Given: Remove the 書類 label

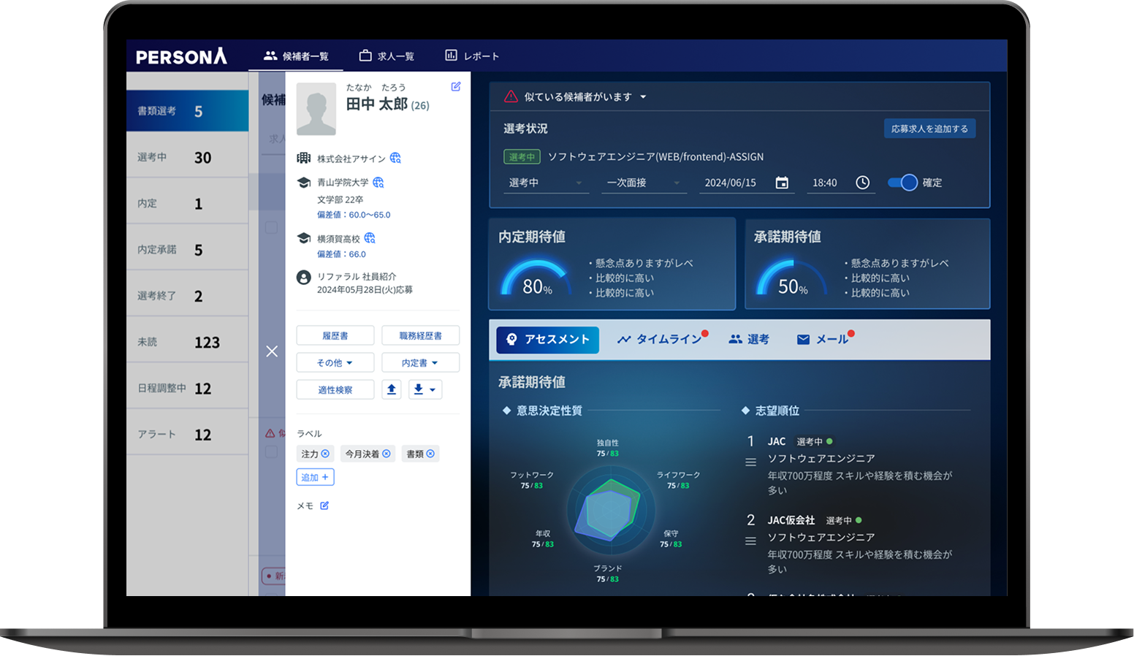Looking at the screenshot, I should pos(431,454).
